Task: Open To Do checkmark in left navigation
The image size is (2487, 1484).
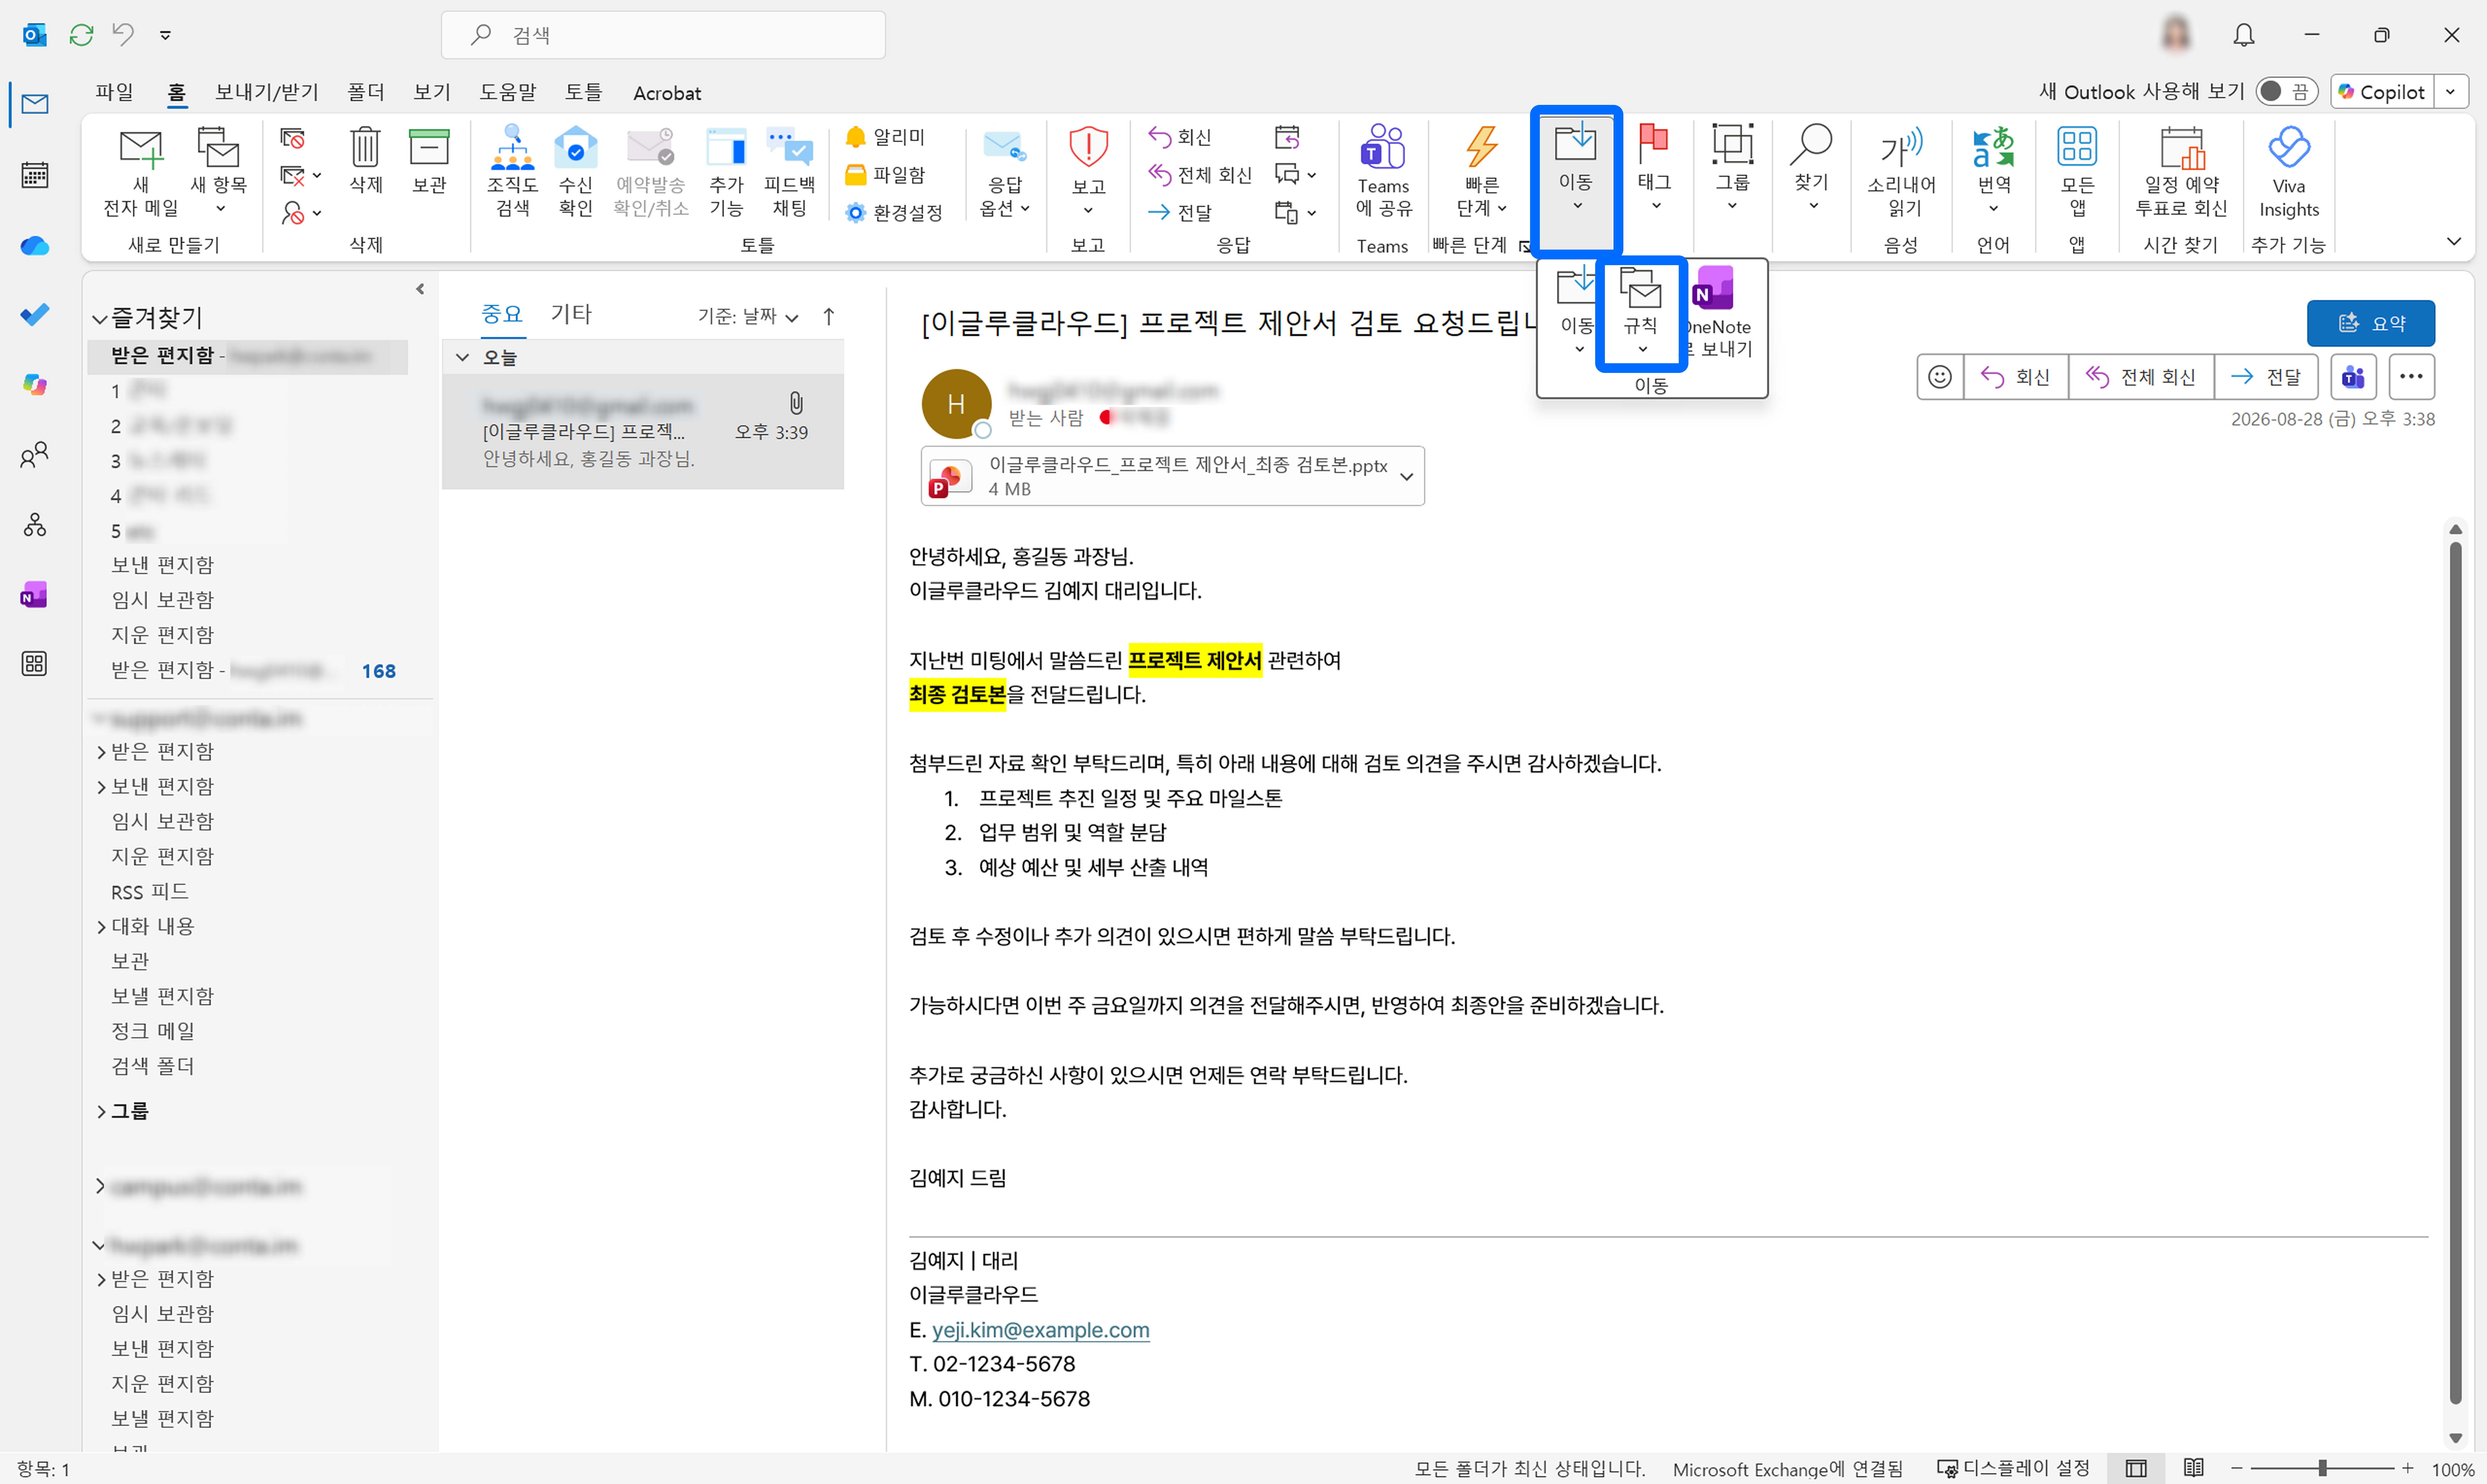Action: pos(35,315)
